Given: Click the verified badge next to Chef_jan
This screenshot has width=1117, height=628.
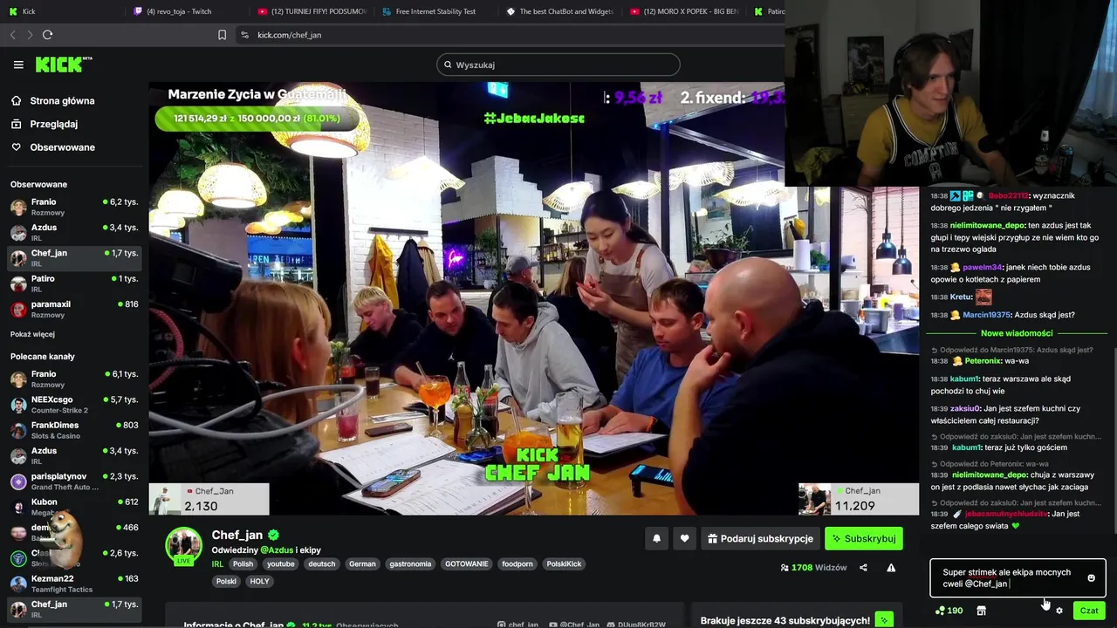Looking at the screenshot, I should (x=273, y=535).
